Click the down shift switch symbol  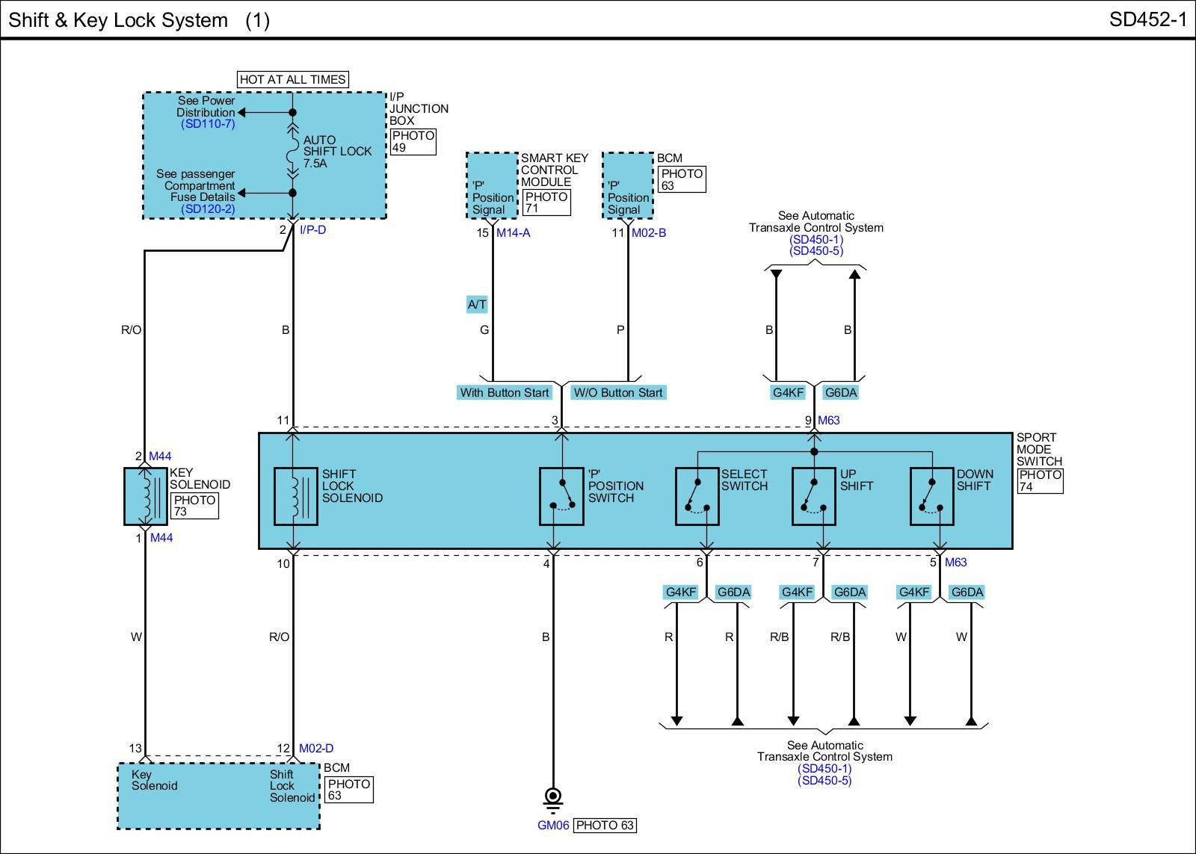931,497
